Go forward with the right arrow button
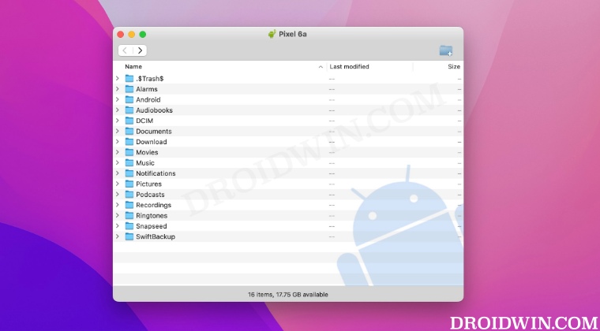 140,50
